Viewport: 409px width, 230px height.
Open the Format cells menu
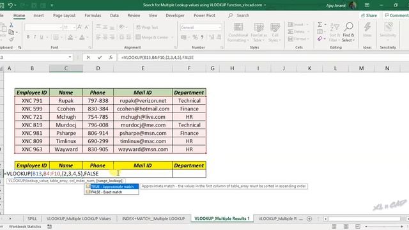298,39
